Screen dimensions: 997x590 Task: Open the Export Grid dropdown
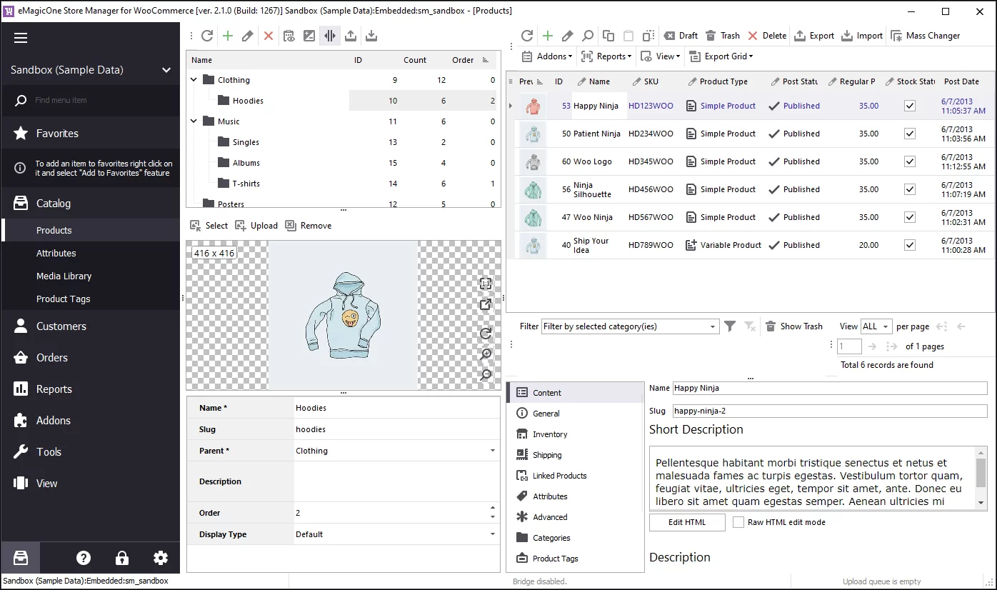[x=721, y=56]
